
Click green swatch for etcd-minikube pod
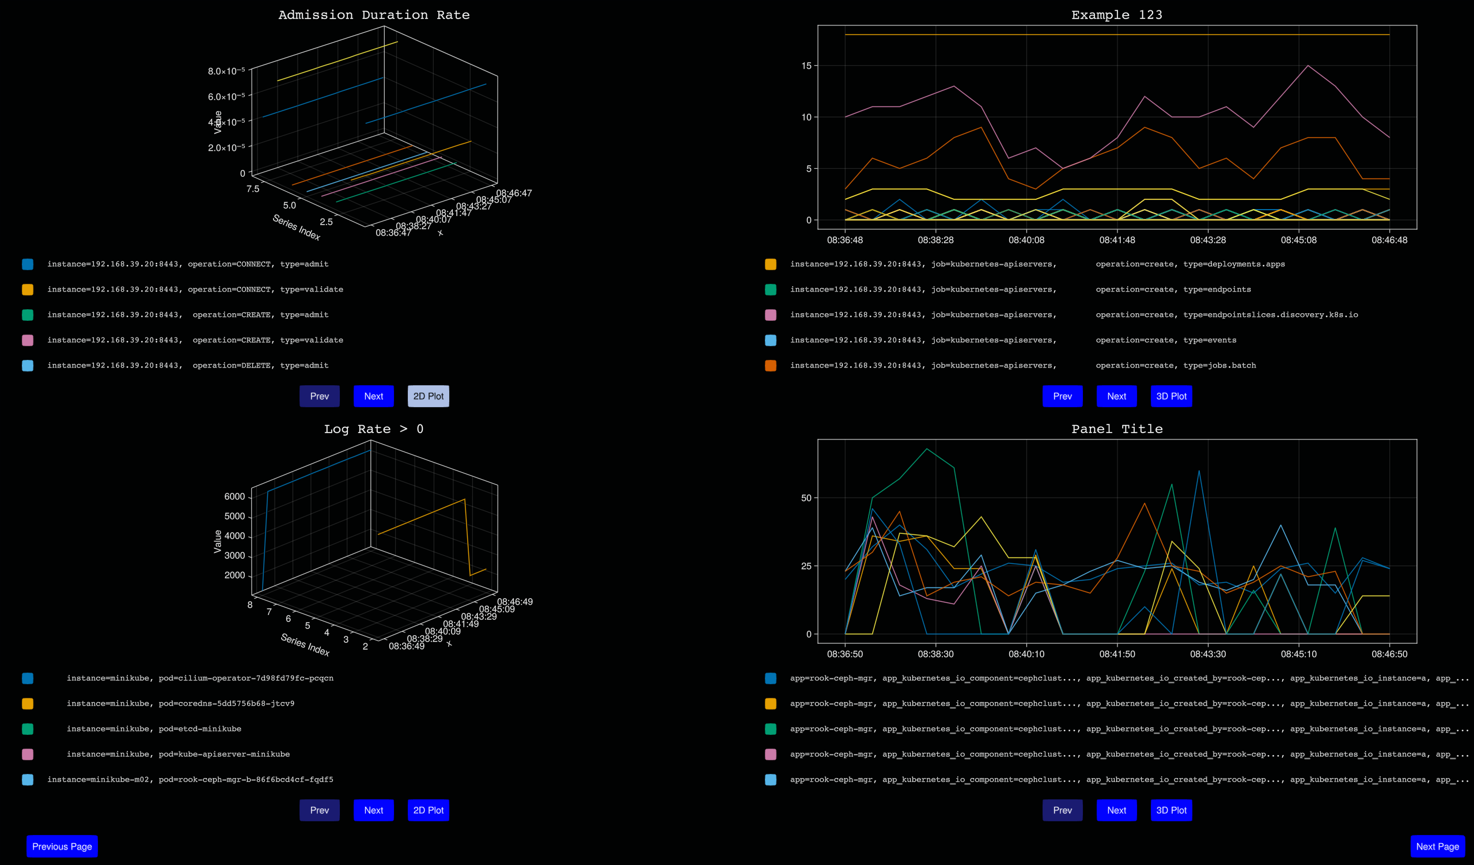28,729
